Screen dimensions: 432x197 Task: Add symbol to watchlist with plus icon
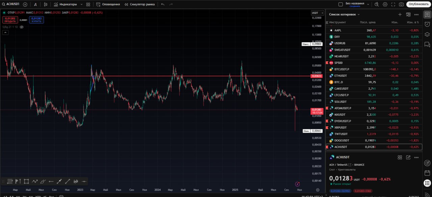pyautogui.click(x=400, y=14)
